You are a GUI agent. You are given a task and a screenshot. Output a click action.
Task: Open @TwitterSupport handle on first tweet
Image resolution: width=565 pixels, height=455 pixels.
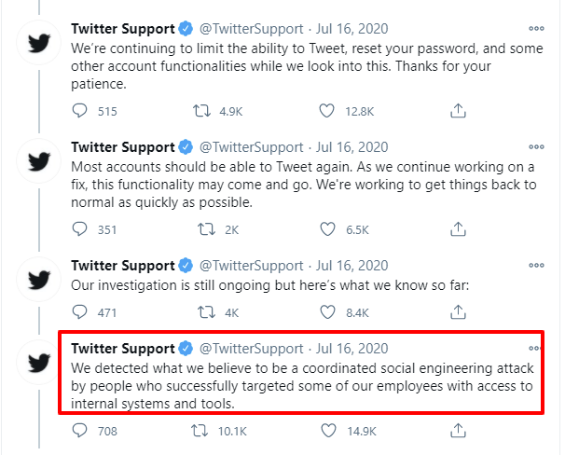tap(251, 29)
